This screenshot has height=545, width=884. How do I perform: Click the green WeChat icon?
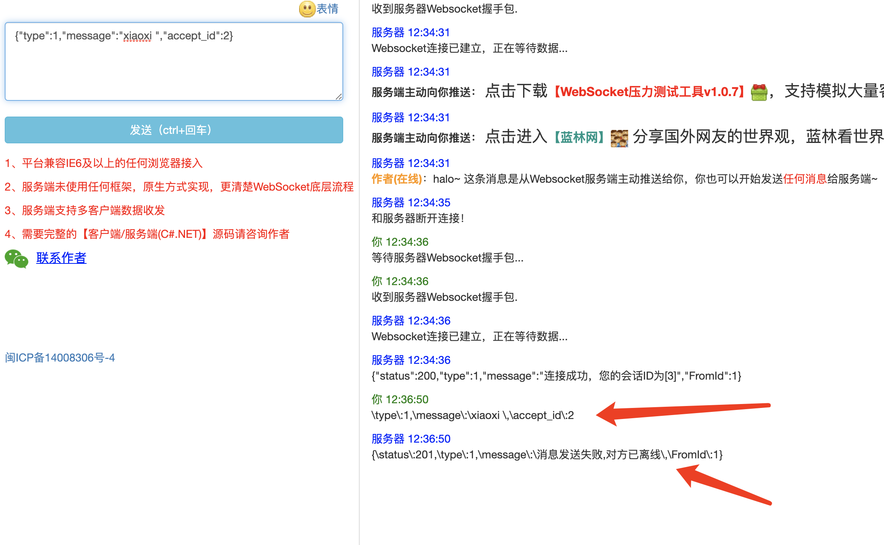click(17, 259)
